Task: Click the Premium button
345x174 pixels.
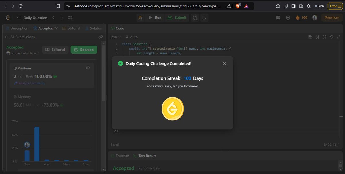Action: coord(332,18)
